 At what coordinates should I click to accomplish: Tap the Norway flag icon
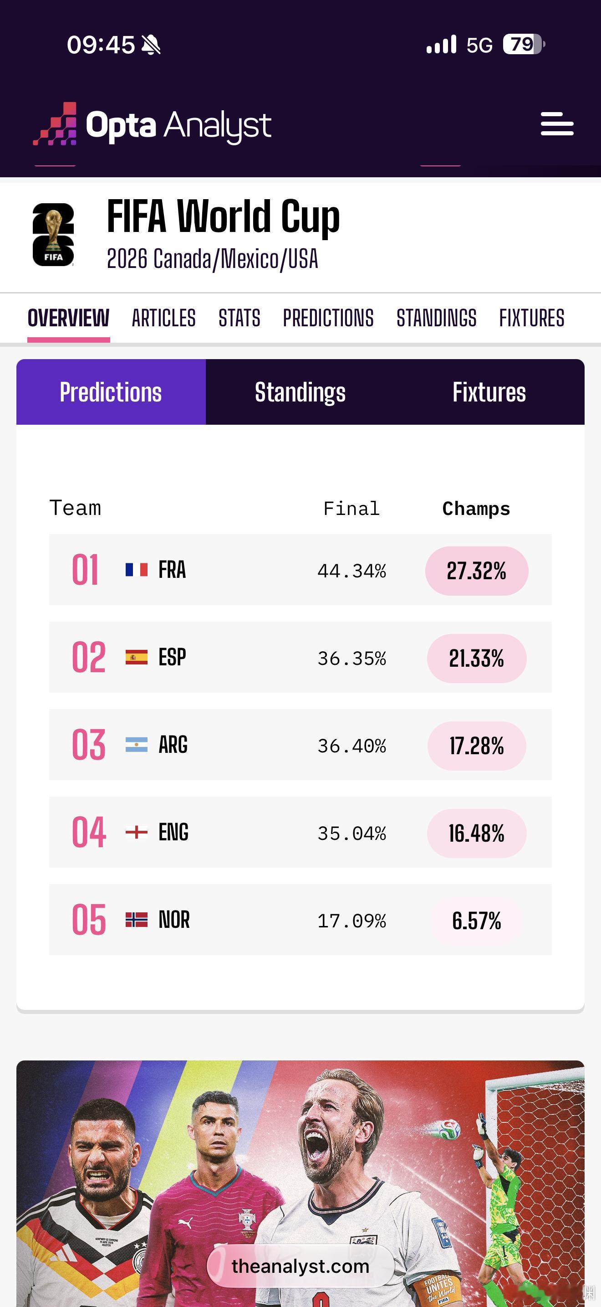coord(136,920)
